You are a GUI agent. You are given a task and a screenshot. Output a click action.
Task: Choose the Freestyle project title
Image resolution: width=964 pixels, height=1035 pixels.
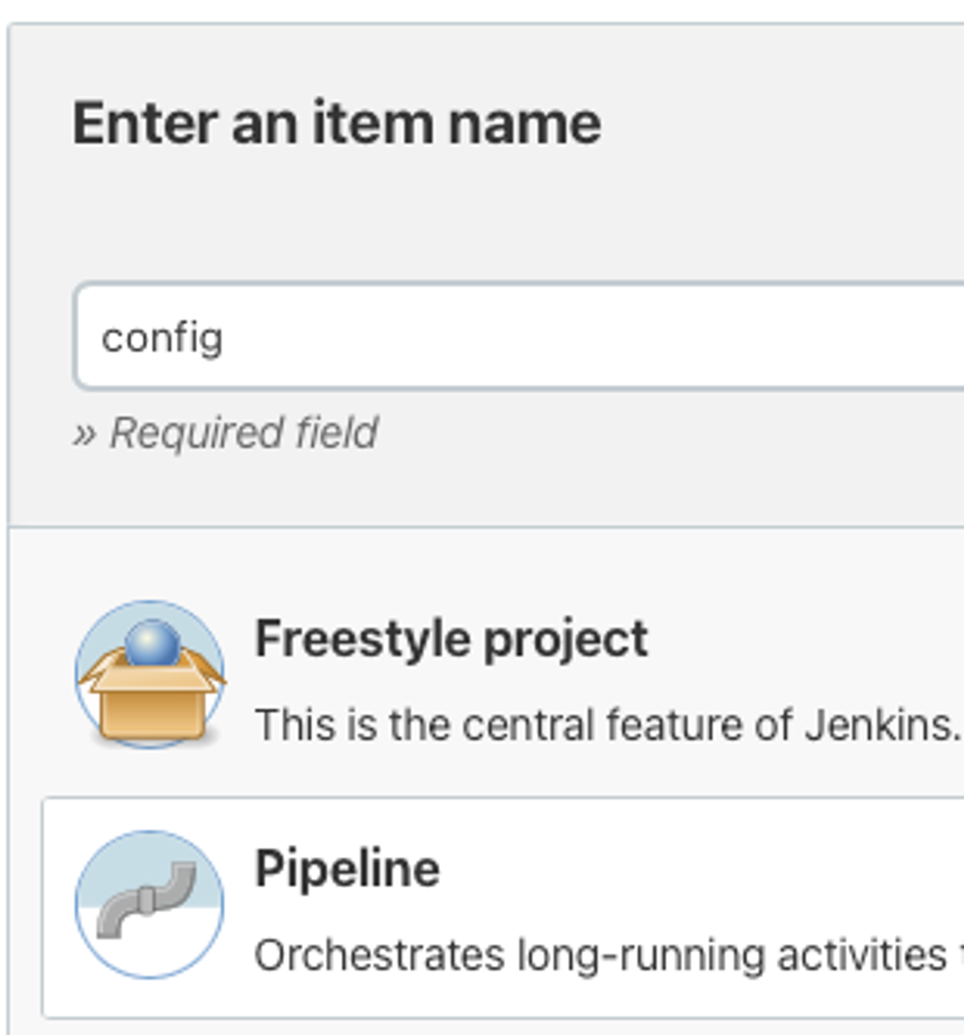pos(451,639)
